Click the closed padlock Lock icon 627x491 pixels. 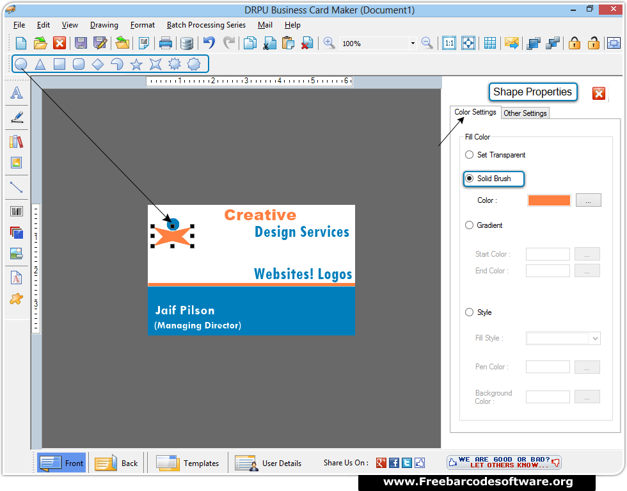[575, 43]
